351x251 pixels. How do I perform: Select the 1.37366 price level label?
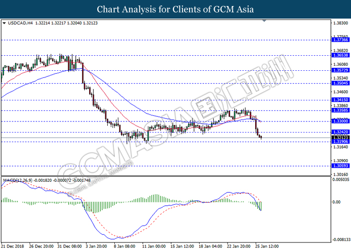tap(340, 40)
